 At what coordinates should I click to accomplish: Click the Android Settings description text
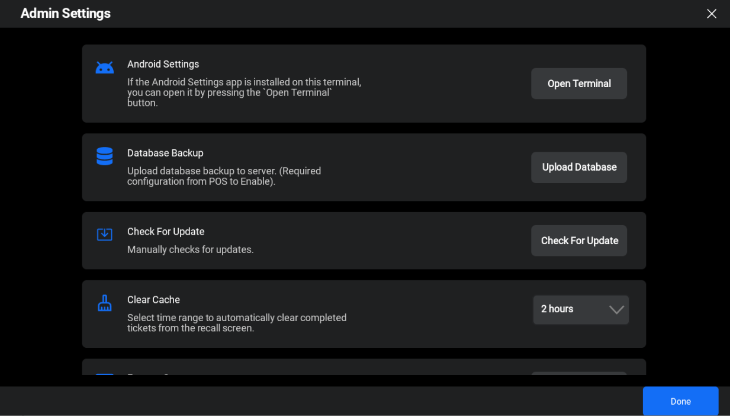coord(244,92)
